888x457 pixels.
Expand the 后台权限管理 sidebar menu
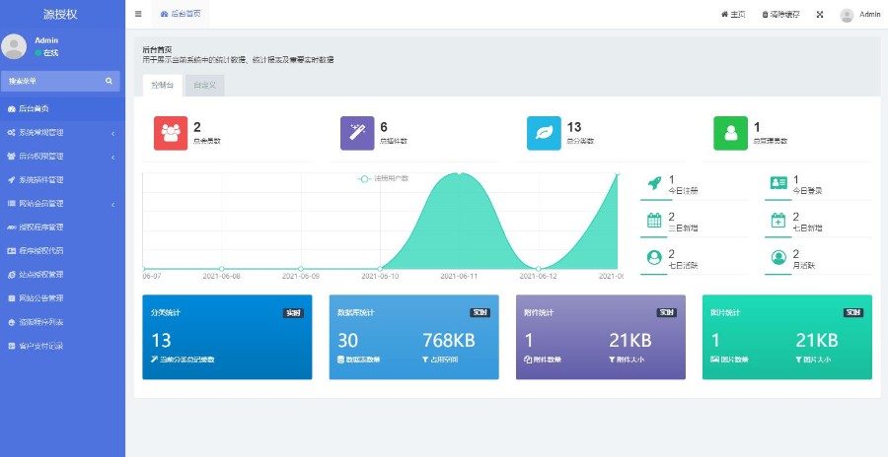[x=61, y=156]
